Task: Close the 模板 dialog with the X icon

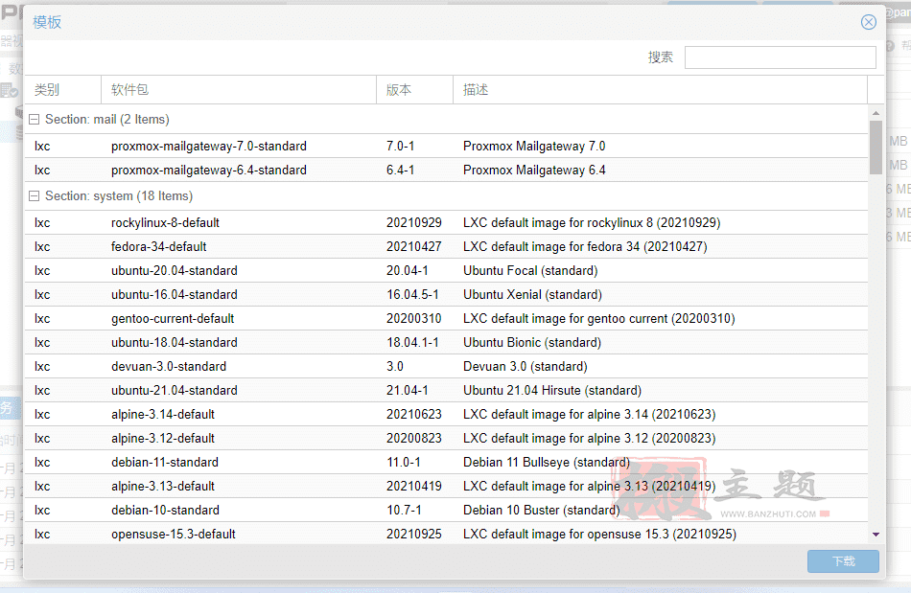Action: pyautogui.click(x=869, y=22)
